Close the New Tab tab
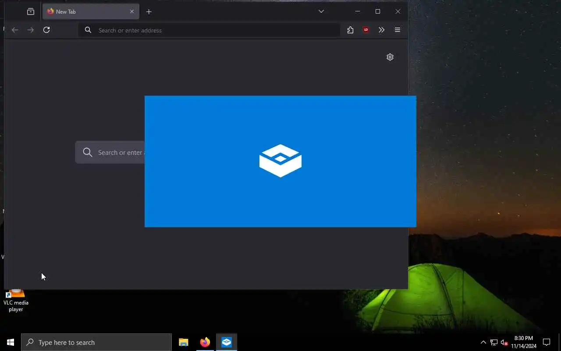This screenshot has height=351, width=561. 132,12
